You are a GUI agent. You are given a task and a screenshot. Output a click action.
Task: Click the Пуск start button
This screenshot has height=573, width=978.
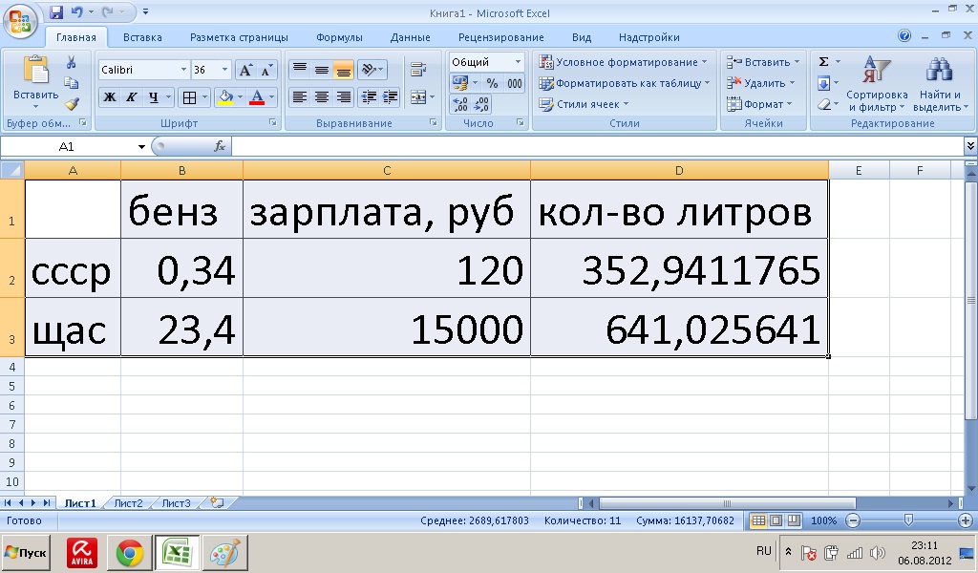(27, 553)
